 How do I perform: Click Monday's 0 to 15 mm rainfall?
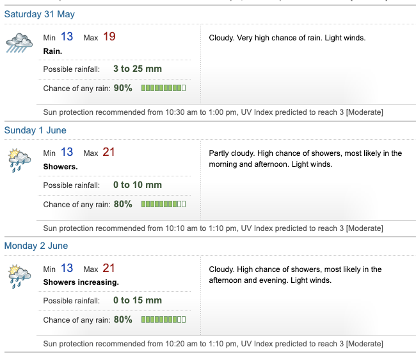click(x=138, y=300)
